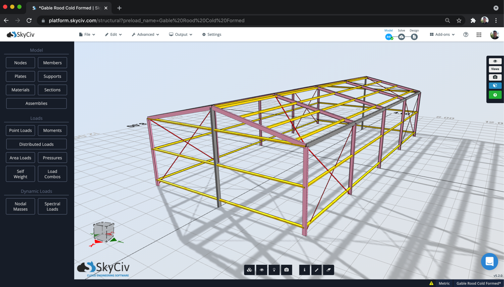Toggle the eye visibility button in right panel
Image resolution: width=504 pixels, height=287 pixels.
point(495,61)
